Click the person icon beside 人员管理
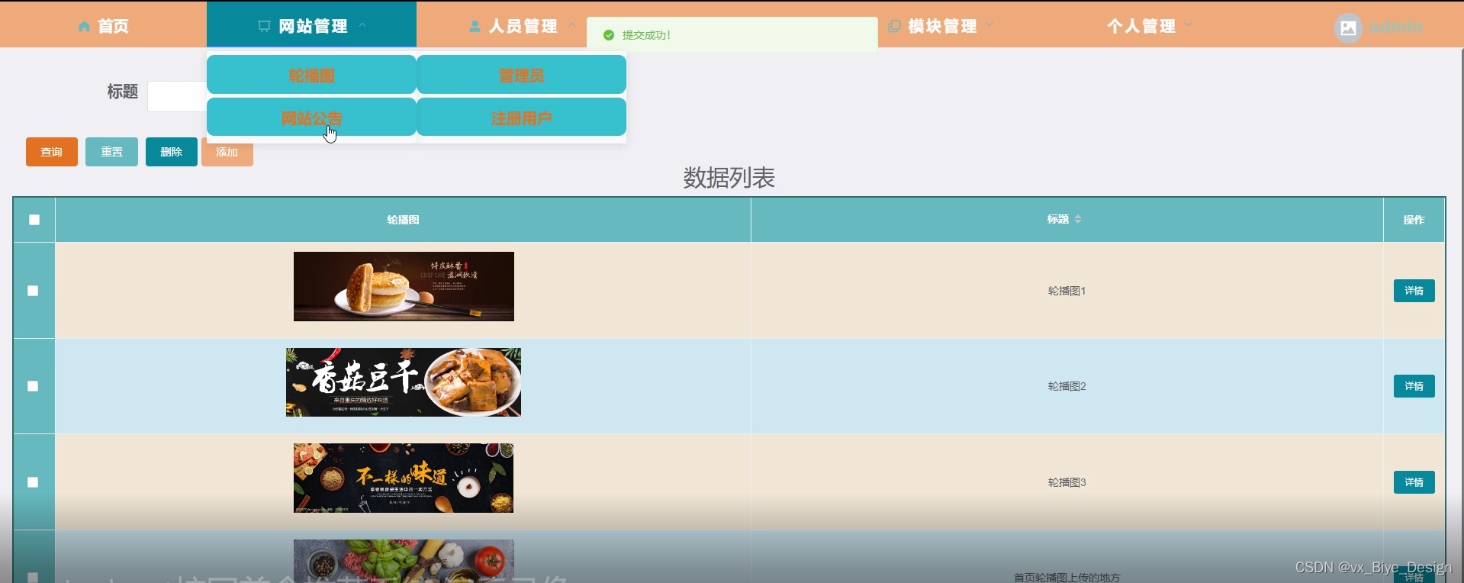Image resolution: width=1464 pixels, height=583 pixels. (475, 26)
